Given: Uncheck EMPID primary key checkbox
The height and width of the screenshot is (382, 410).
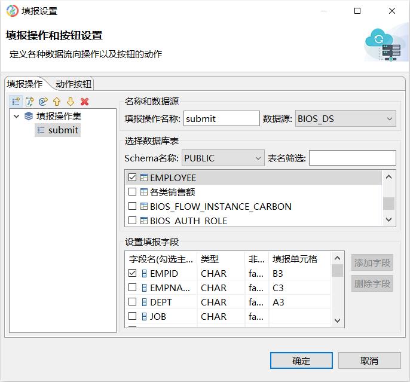Looking at the screenshot, I should tap(132, 273).
